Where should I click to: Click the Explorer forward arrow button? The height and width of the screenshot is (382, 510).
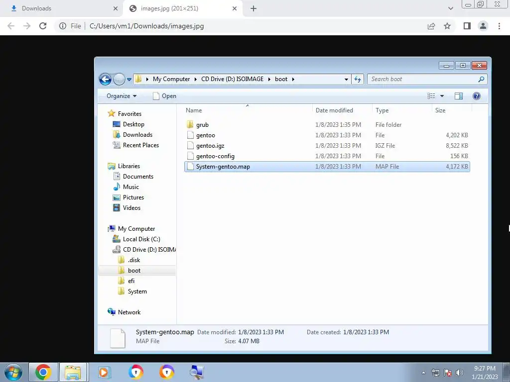point(119,79)
